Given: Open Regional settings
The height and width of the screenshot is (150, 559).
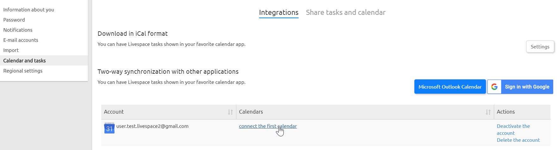Looking at the screenshot, I should (x=23, y=71).
